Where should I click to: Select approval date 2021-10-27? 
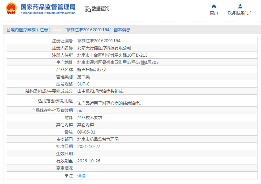89,147
